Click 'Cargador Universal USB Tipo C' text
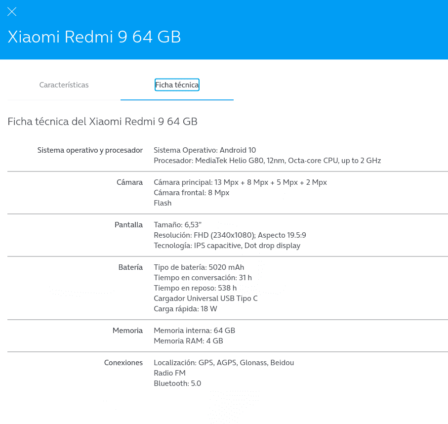Viewport: 448px width, 424px height. pos(205,298)
